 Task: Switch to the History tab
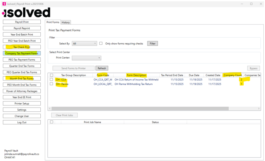[66, 22]
